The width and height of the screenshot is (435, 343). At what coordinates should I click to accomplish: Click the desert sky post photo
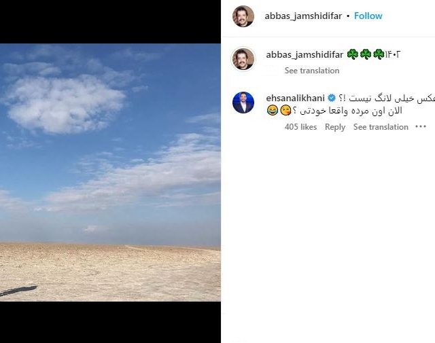110,173
